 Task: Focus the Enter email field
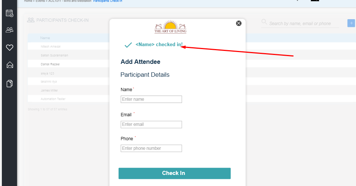click(151, 124)
